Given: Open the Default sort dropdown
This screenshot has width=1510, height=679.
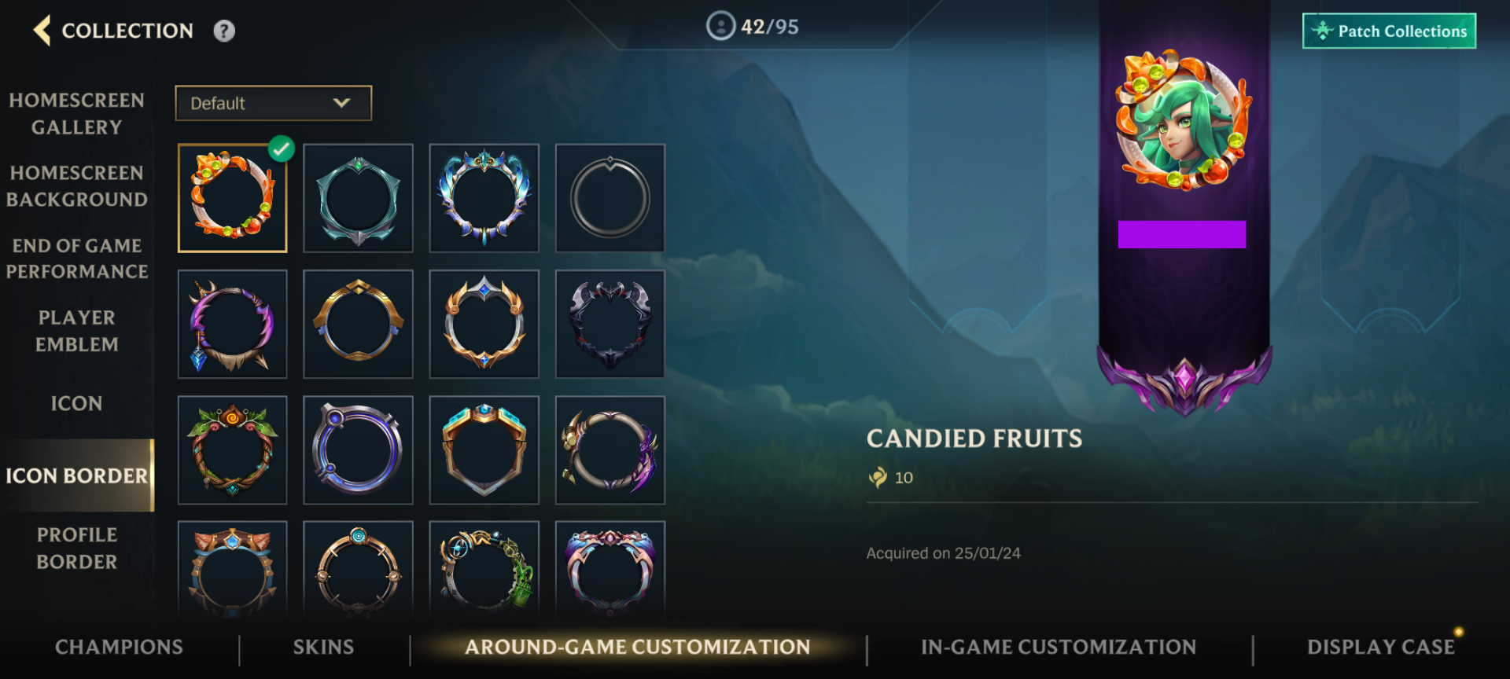Looking at the screenshot, I should tap(273, 103).
